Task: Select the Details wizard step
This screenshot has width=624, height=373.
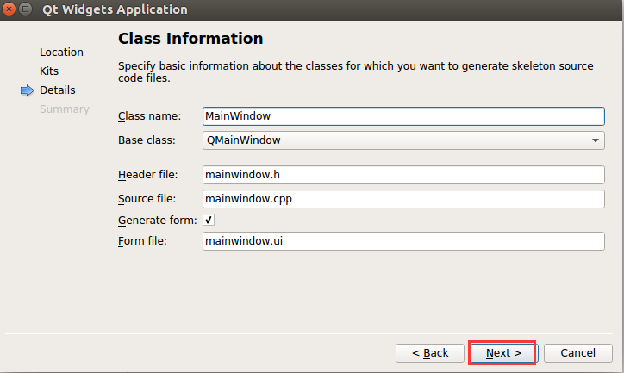Action: pyautogui.click(x=57, y=90)
